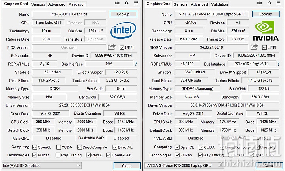
Task: Toggle the UEFI checkbox in the NVIDIA window
Action: pos(264,47)
